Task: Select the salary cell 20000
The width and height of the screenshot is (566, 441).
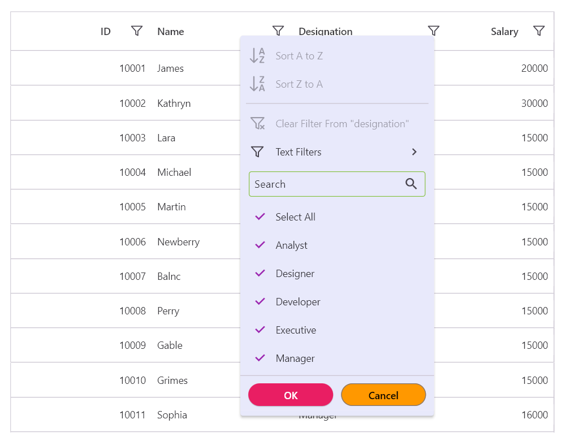Action: tap(534, 68)
